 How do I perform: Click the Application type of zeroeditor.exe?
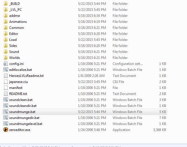(121, 130)
